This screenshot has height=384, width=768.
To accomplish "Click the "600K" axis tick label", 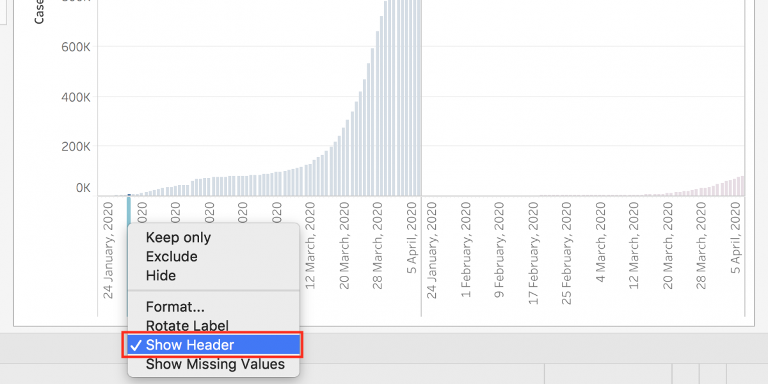I will point(77,47).
